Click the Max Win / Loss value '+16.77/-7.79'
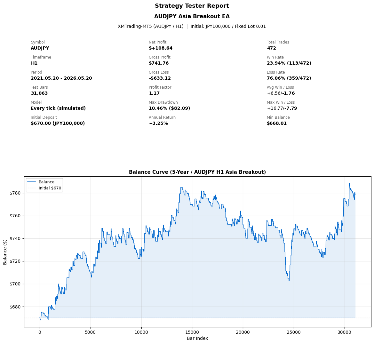 click(x=282, y=108)
